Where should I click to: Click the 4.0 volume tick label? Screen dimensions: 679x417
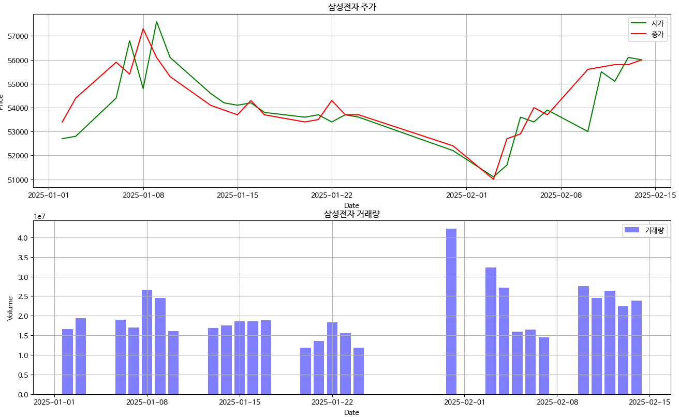pos(24,238)
